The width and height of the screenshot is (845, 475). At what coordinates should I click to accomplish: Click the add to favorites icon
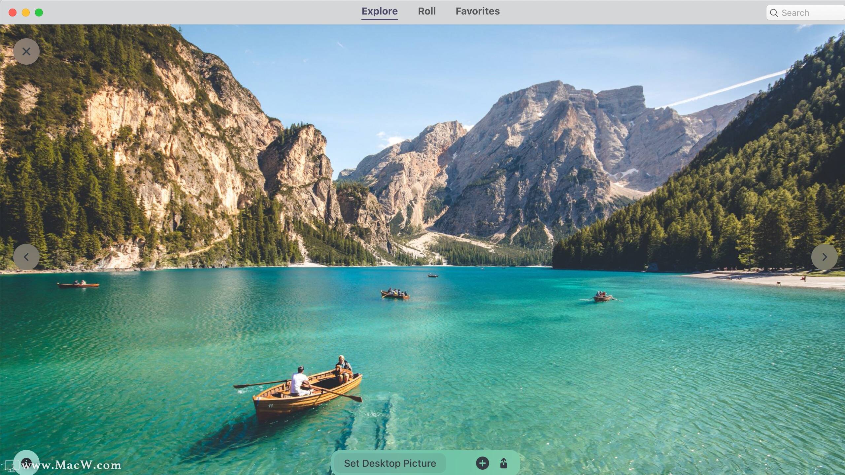click(482, 463)
